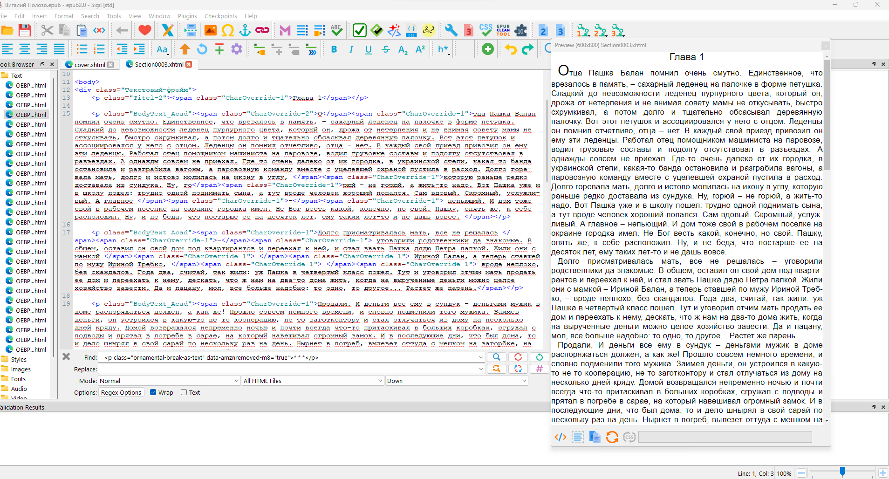Click the orange reload icon in Preview
The height and width of the screenshot is (479, 889).
point(612,437)
